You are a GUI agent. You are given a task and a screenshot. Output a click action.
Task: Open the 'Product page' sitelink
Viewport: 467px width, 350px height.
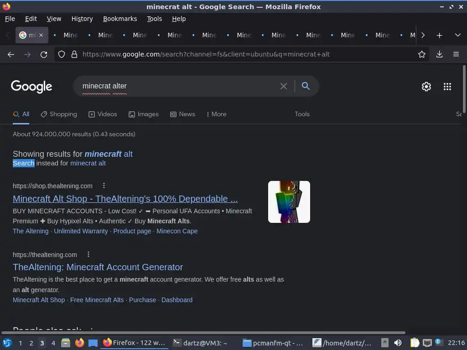(x=132, y=231)
